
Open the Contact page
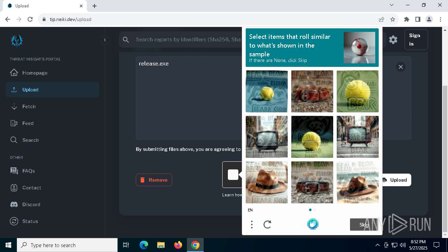(52, 188)
